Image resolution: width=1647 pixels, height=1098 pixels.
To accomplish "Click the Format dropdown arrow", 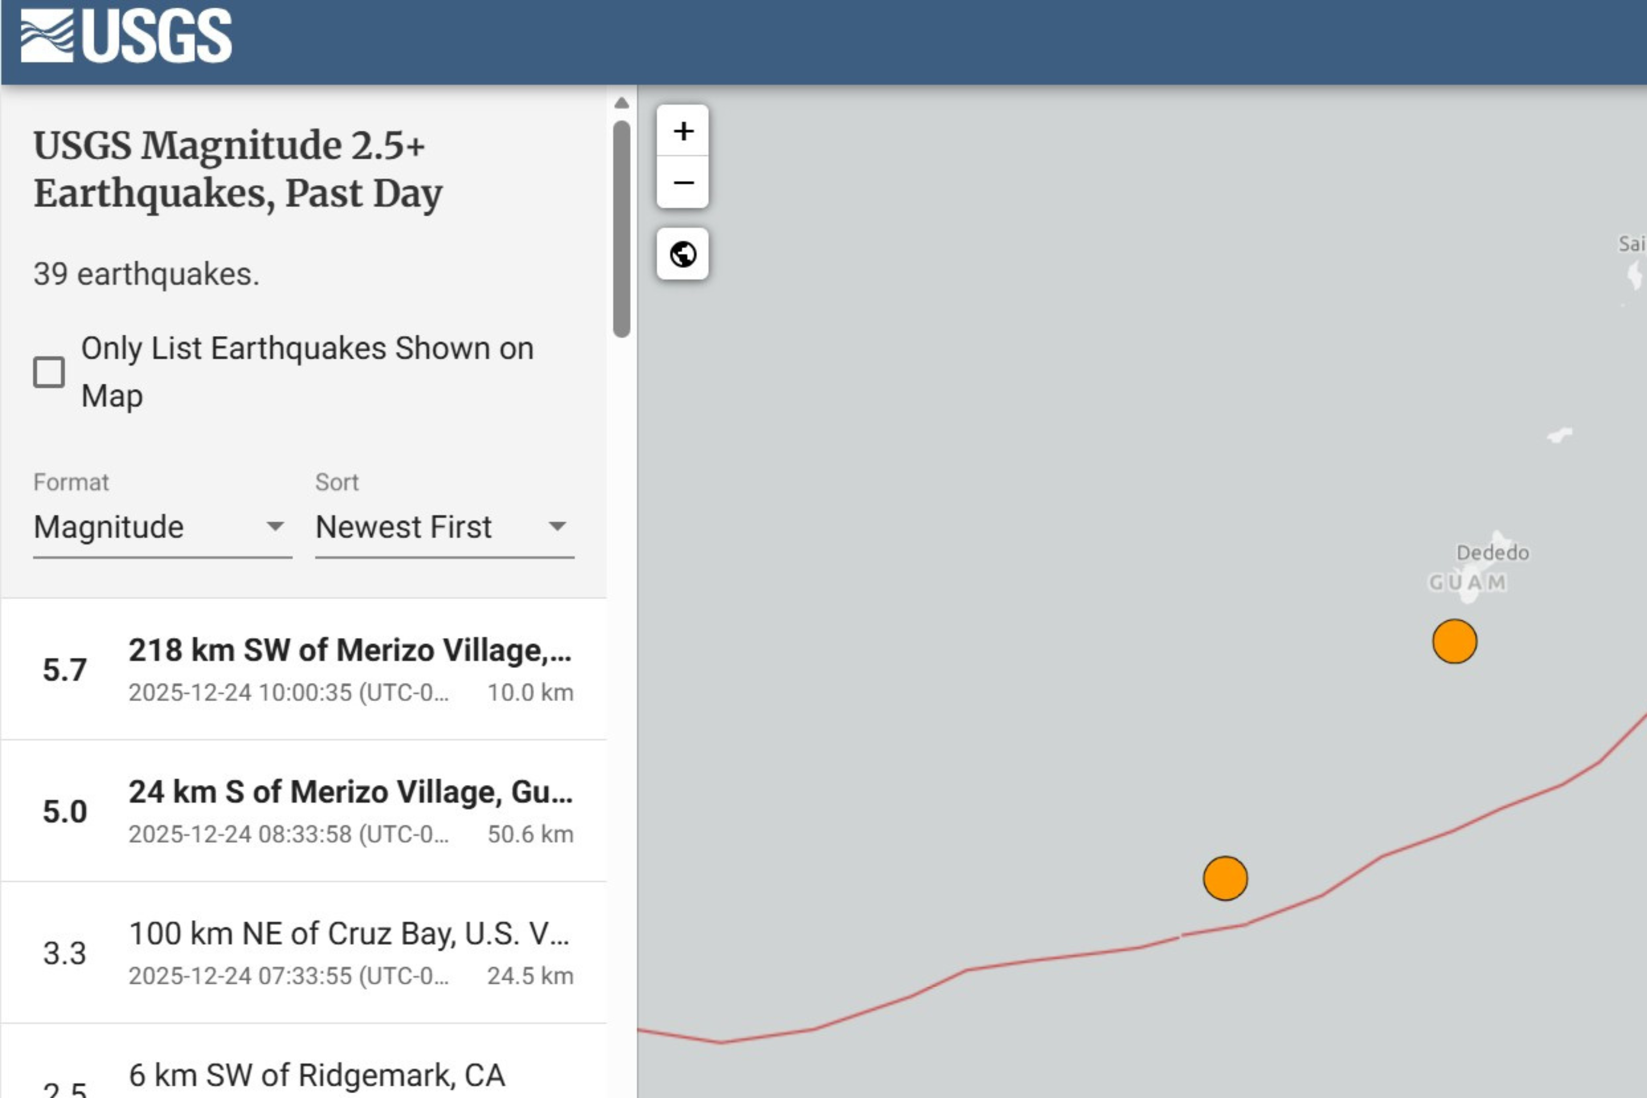I will 275,526.
